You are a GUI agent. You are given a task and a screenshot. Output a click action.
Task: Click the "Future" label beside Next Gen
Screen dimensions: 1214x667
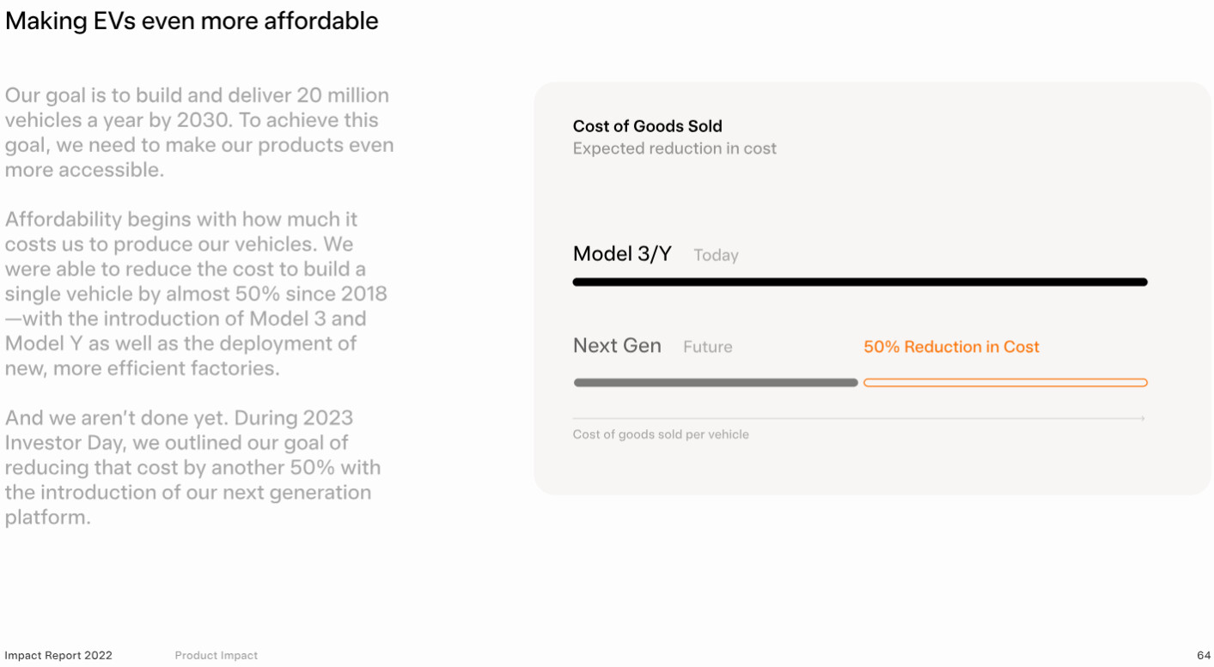tap(708, 347)
